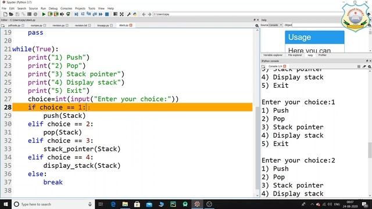Expand the Help Source dropdown

tap(276, 25)
